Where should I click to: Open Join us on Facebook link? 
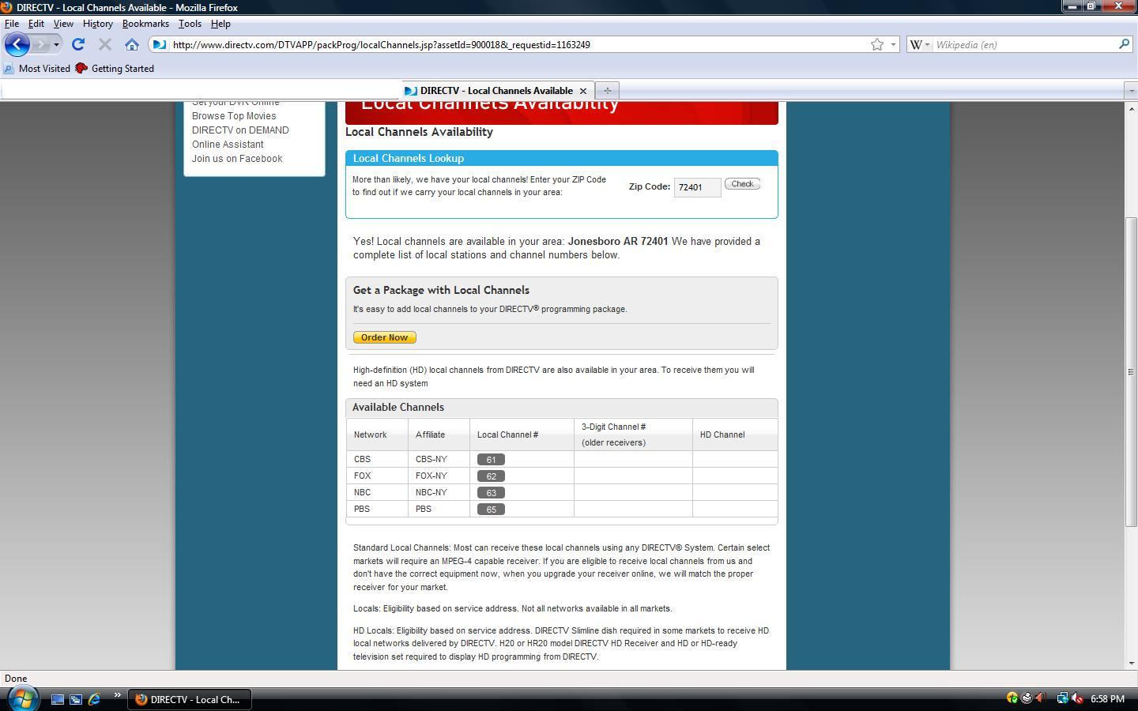237,159
